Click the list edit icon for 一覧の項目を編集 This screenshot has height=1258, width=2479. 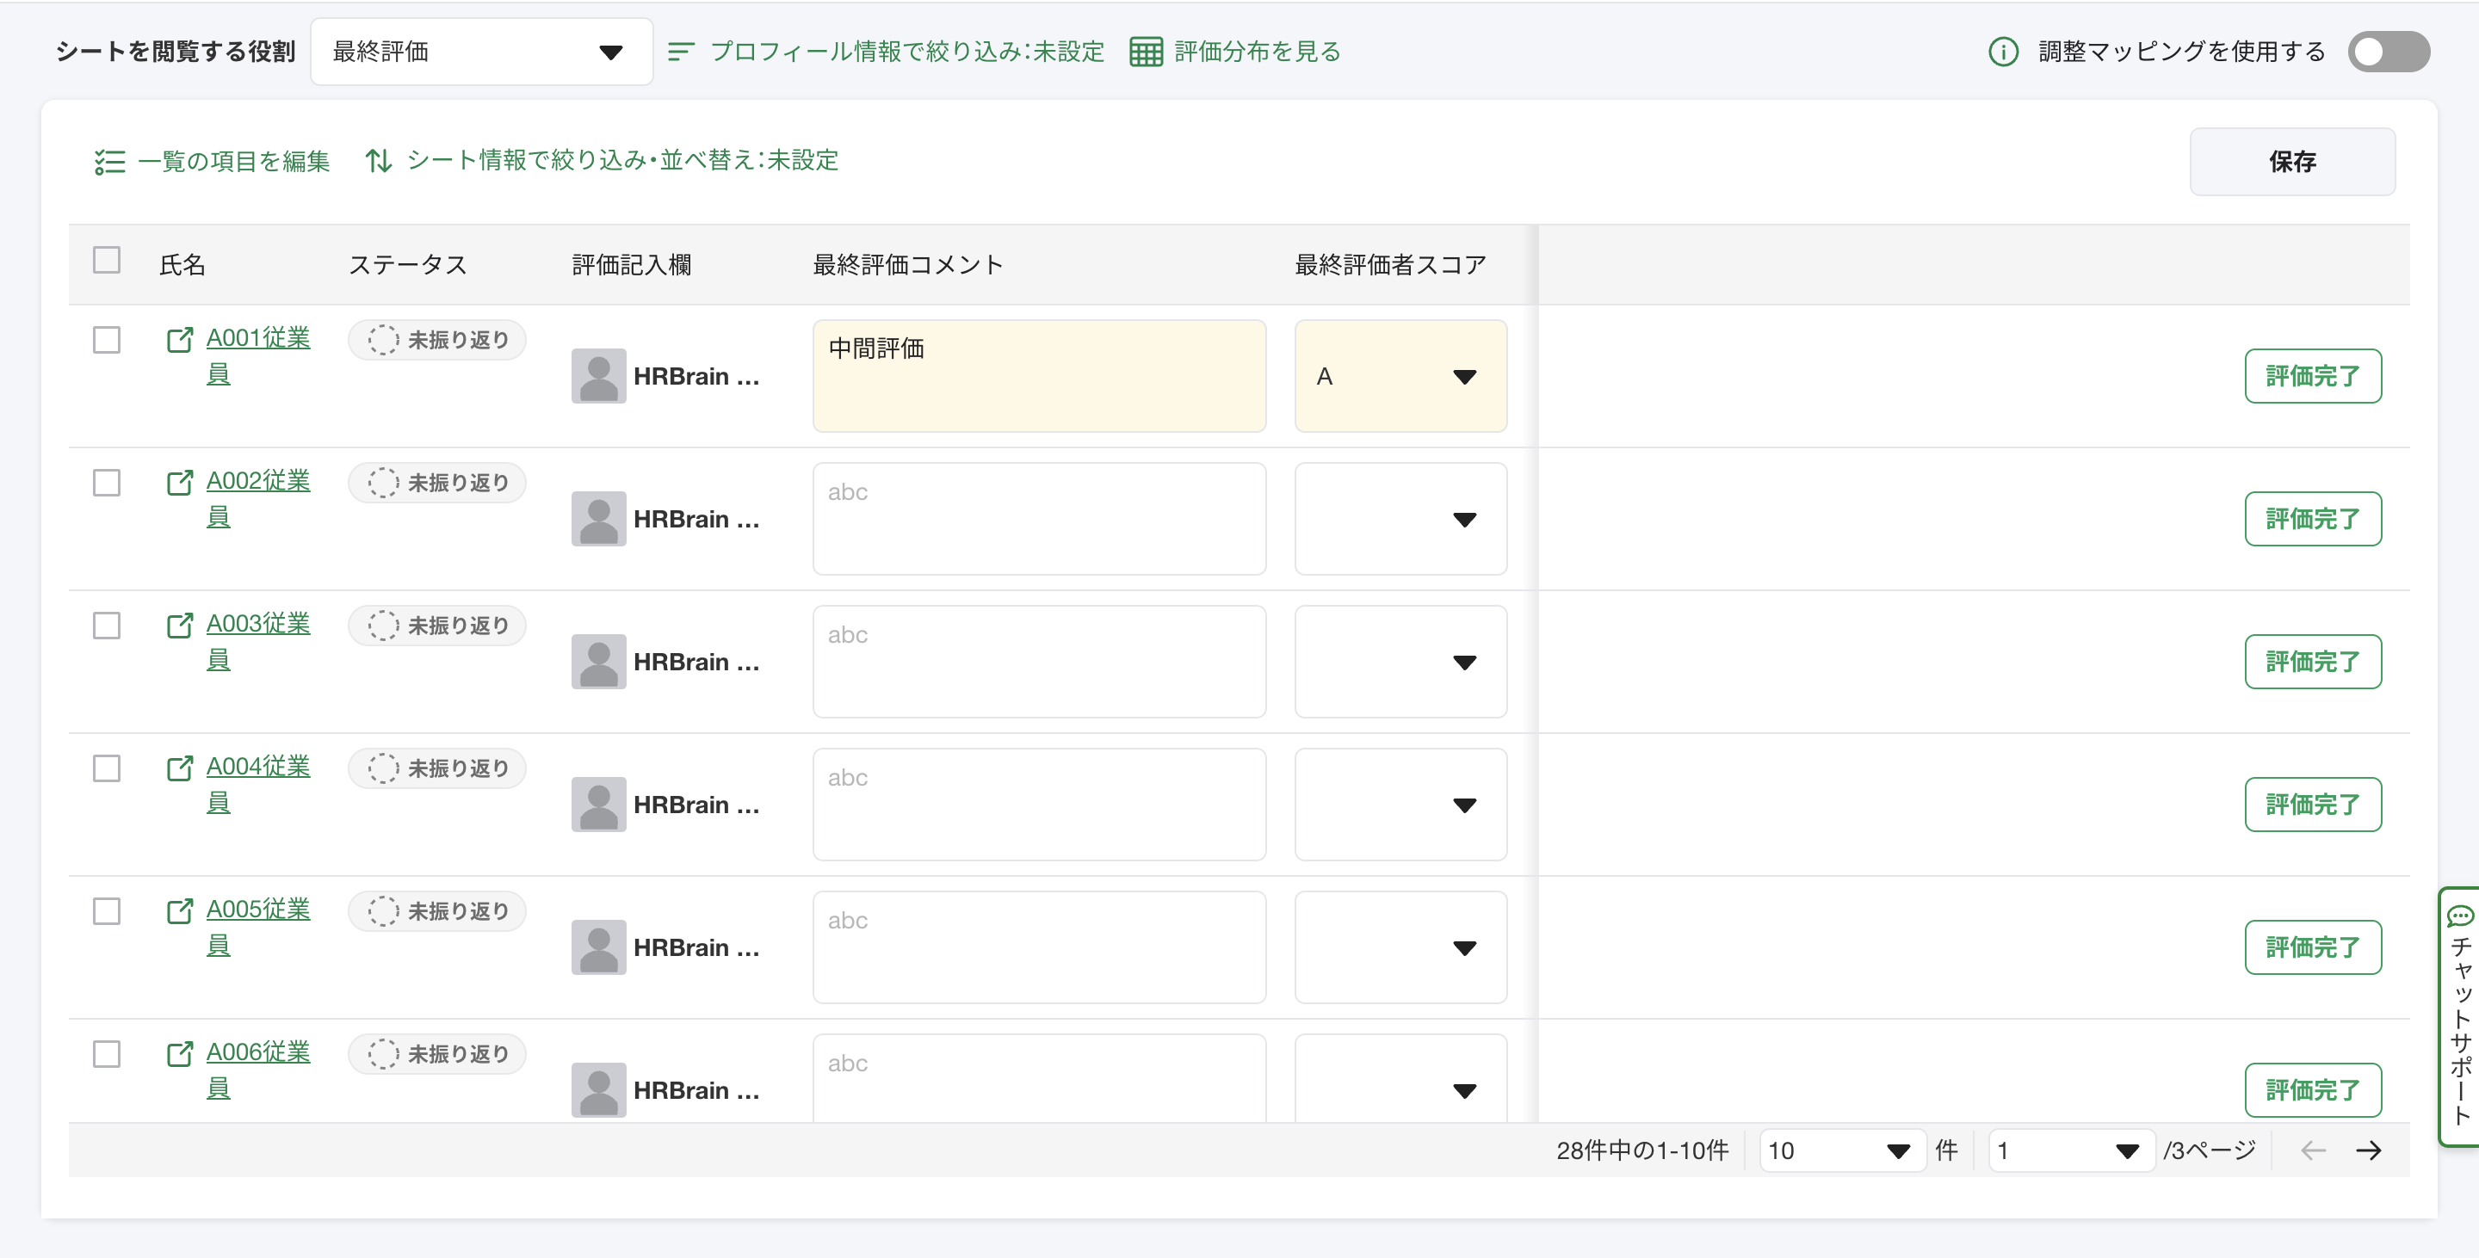coord(109,162)
